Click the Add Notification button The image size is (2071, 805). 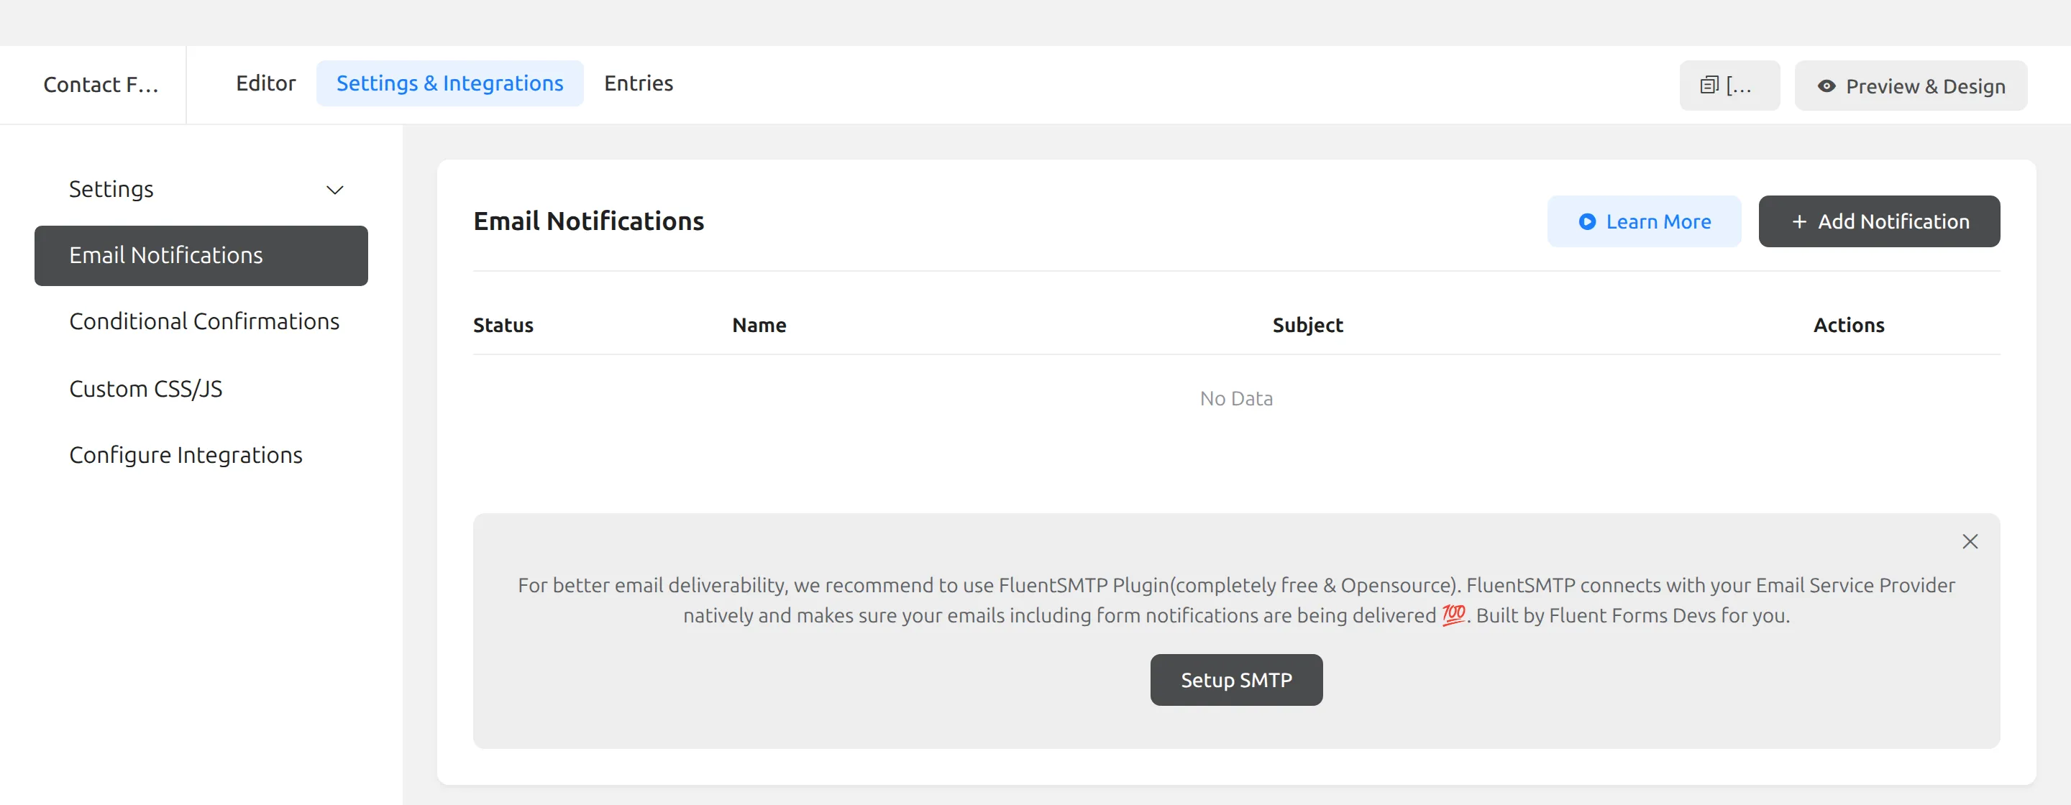point(1879,222)
